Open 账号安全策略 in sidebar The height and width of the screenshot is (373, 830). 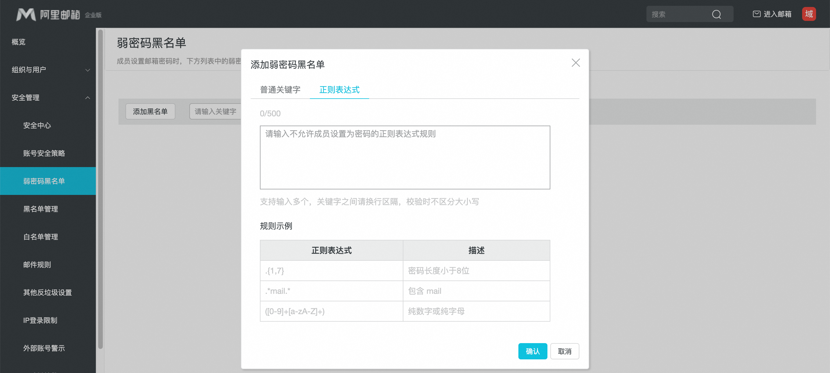point(44,153)
